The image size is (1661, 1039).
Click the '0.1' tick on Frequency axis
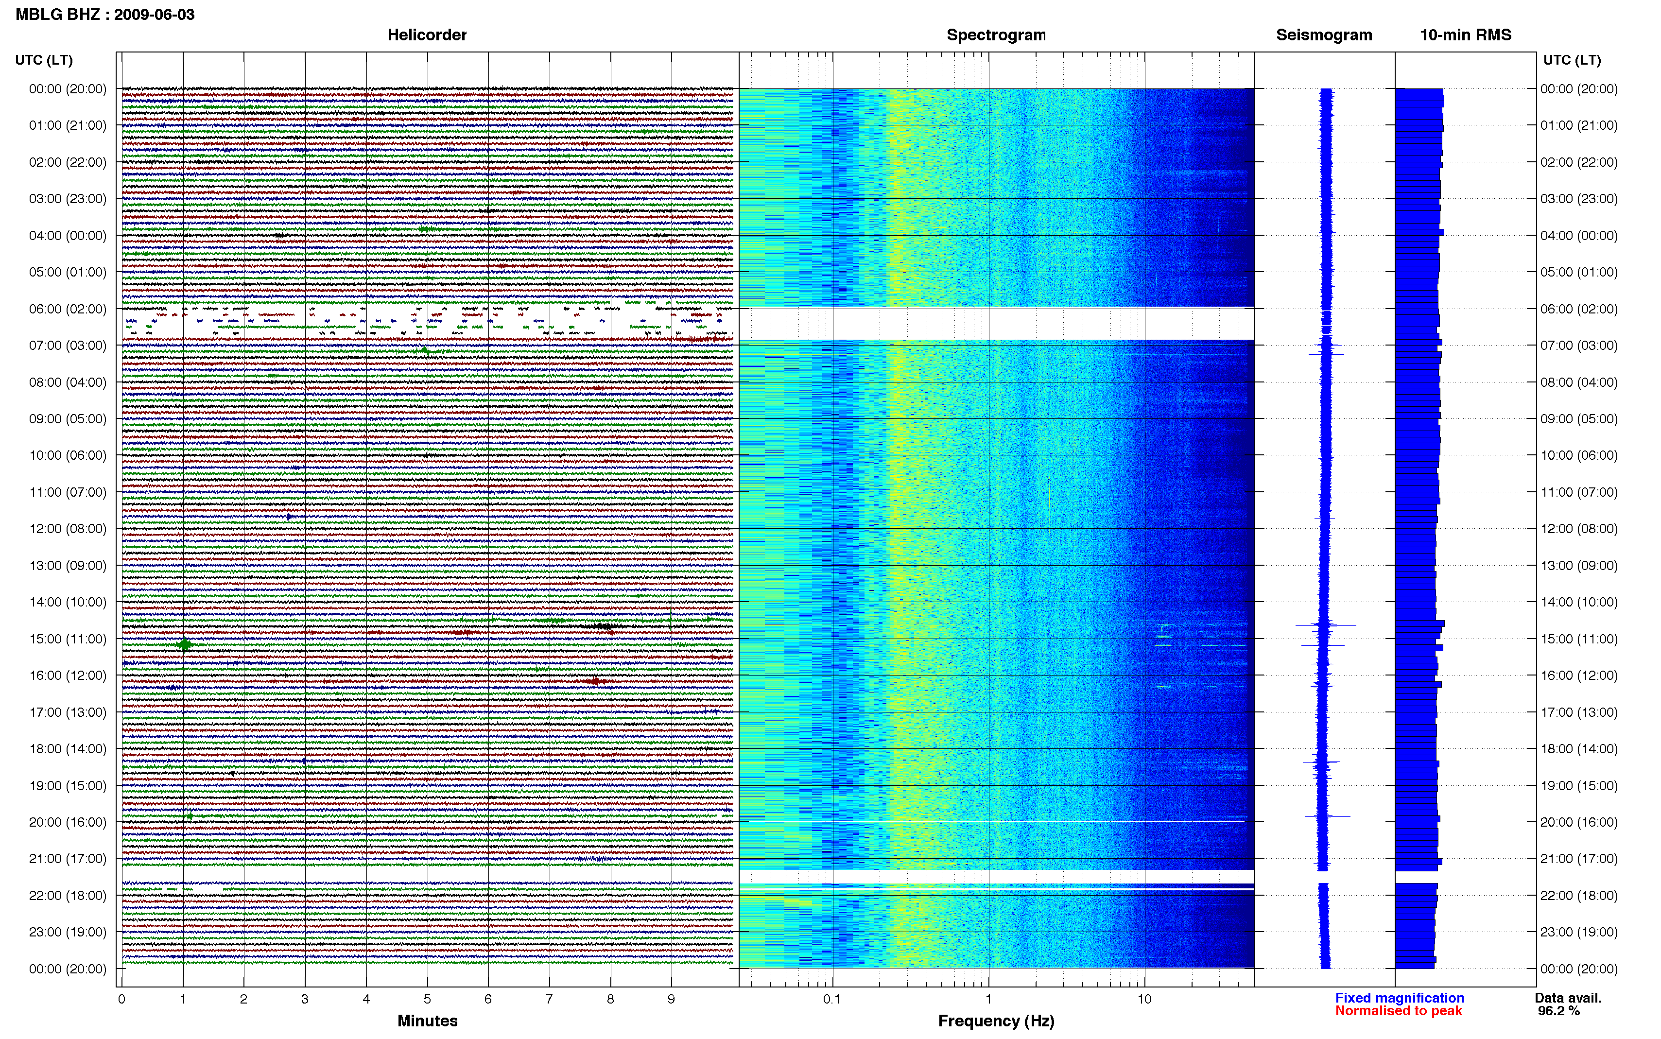tap(832, 999)
